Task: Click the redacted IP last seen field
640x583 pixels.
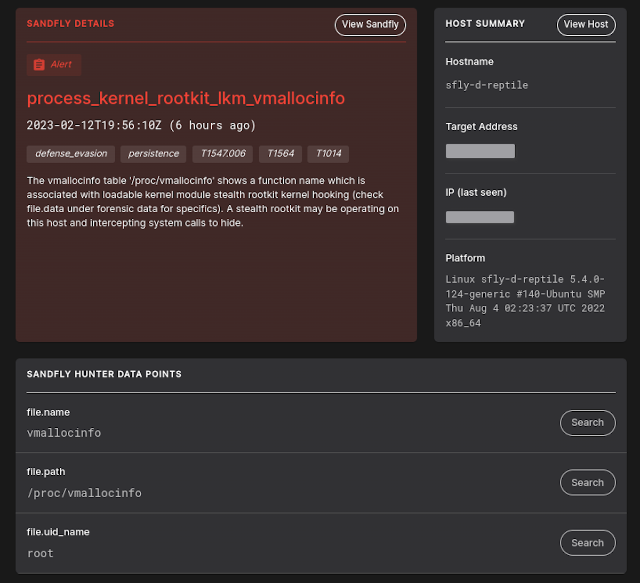Action: 479,217
